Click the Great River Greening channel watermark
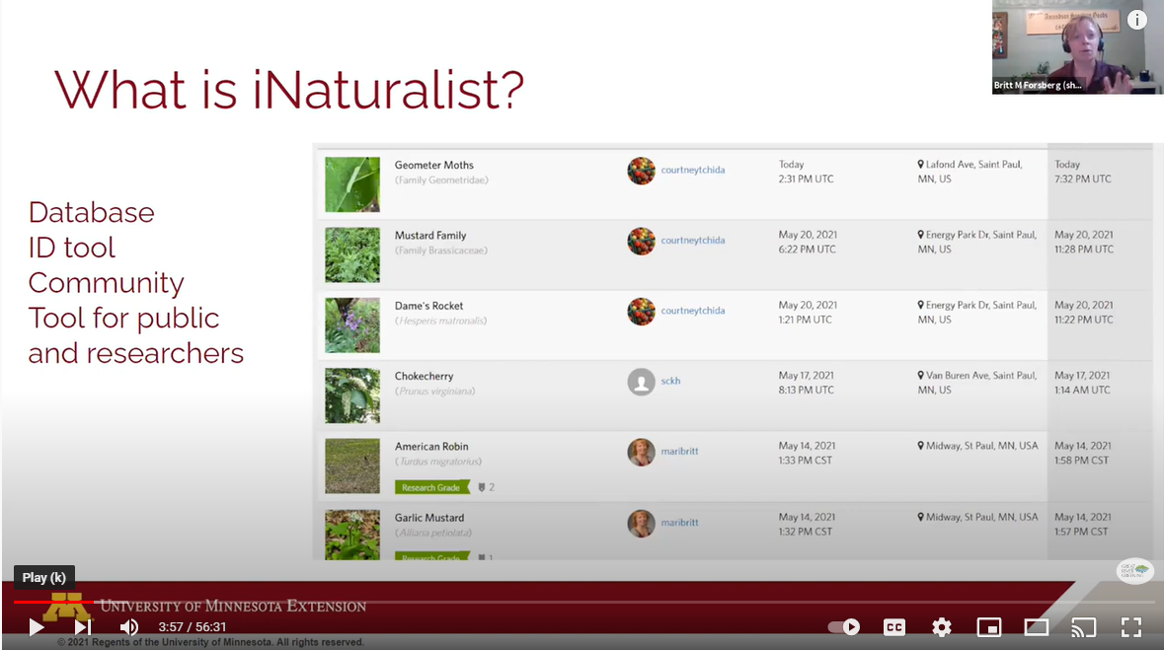This screenshot has height=650, width=1164. tap(1135, 571)
